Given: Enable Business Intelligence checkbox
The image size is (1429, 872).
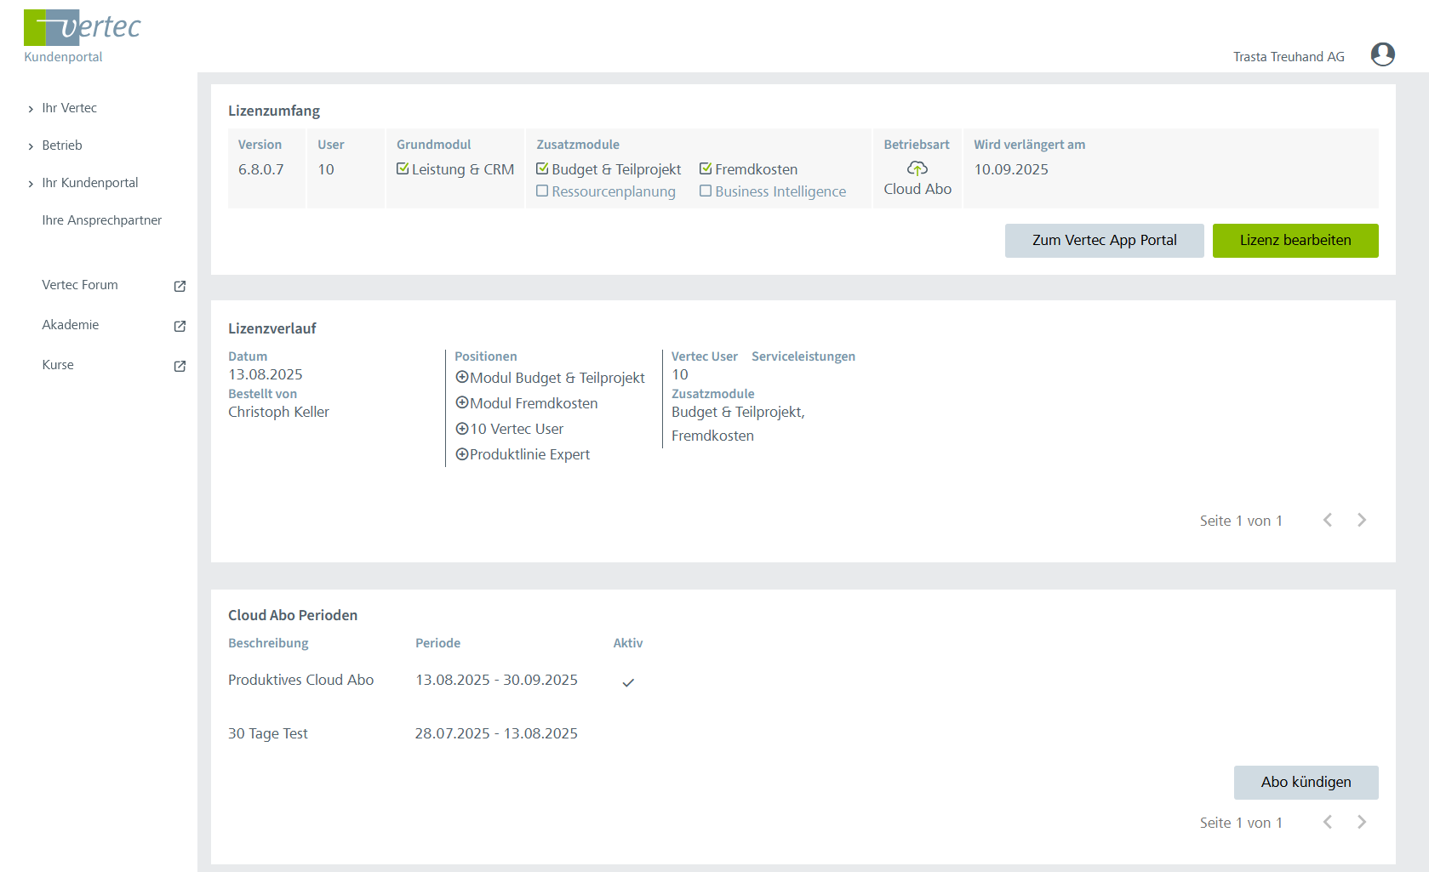Looking at the screenshot, I should coord(706,191).
